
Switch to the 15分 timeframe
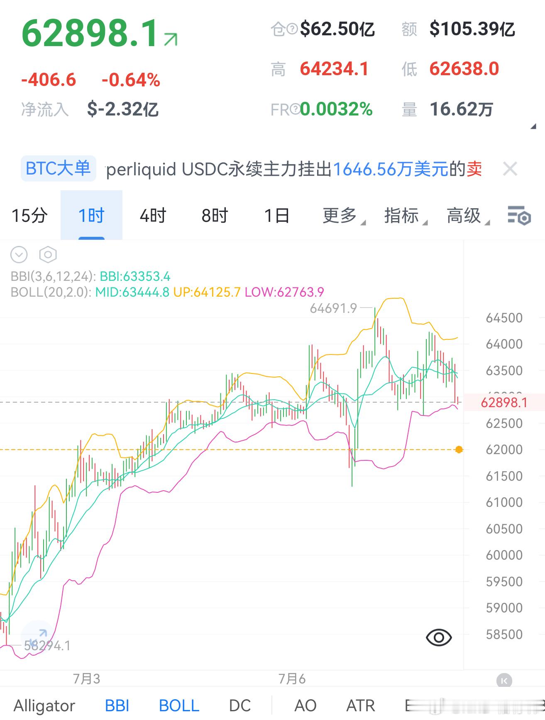click(29, 216)
